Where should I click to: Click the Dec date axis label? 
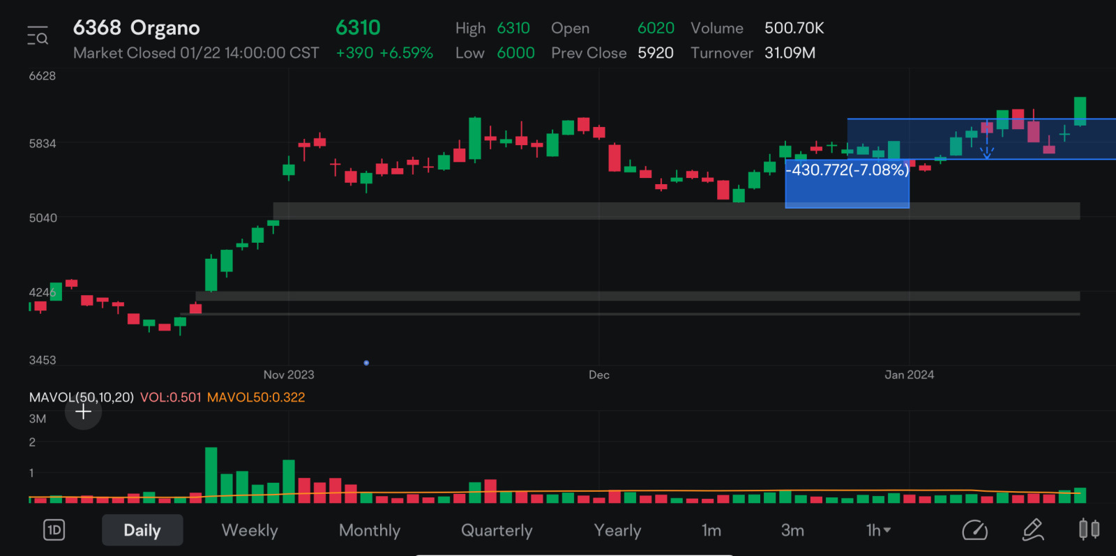click(x=599, y=375)
